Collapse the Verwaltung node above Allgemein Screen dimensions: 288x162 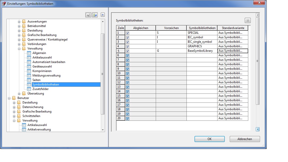(x=19, y=49)
